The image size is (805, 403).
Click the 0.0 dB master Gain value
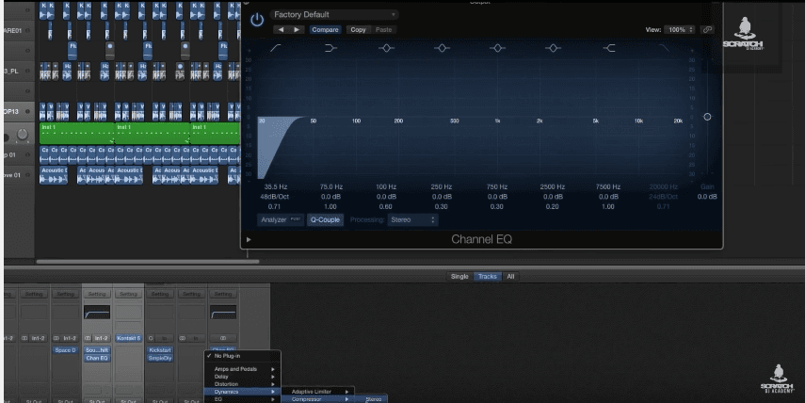[707, 197]
